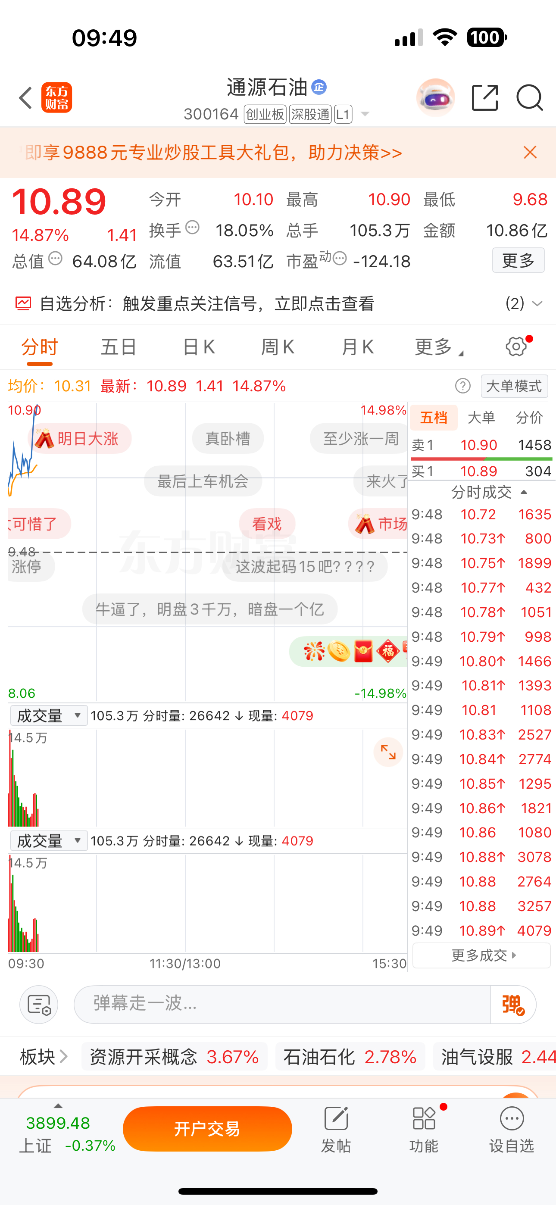Image resolution: width=556 pixels, height=1205 pixels.
Task: Select the 分价 tab
Action: click(x=529, y=417)
